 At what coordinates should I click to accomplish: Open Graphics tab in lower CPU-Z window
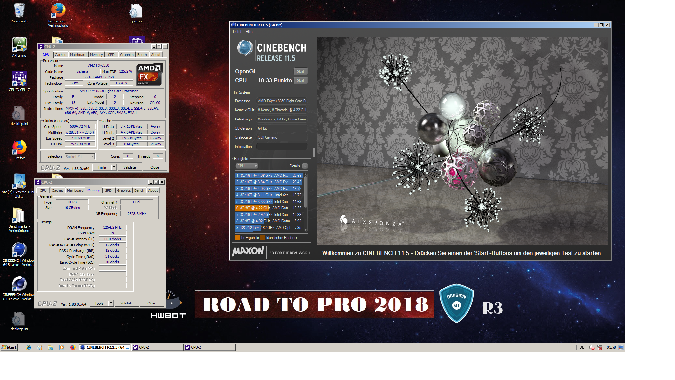(x=124, y=190)
